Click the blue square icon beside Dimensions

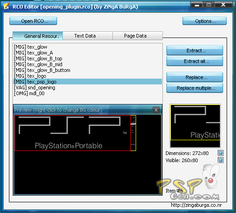pyautogui.click(x=220, y=153)
